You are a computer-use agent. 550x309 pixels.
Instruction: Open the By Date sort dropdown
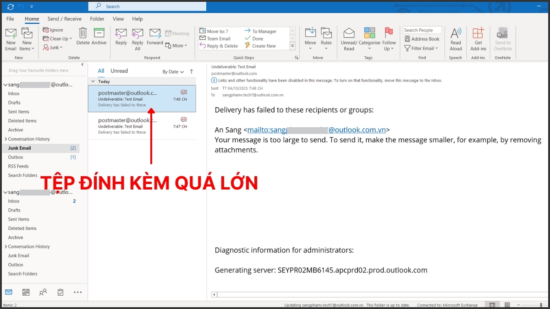pyautogui.click(x=173, y=72)
